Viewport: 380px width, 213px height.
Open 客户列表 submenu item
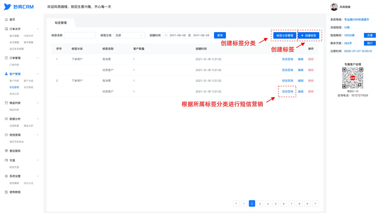[x=14, y=81]
